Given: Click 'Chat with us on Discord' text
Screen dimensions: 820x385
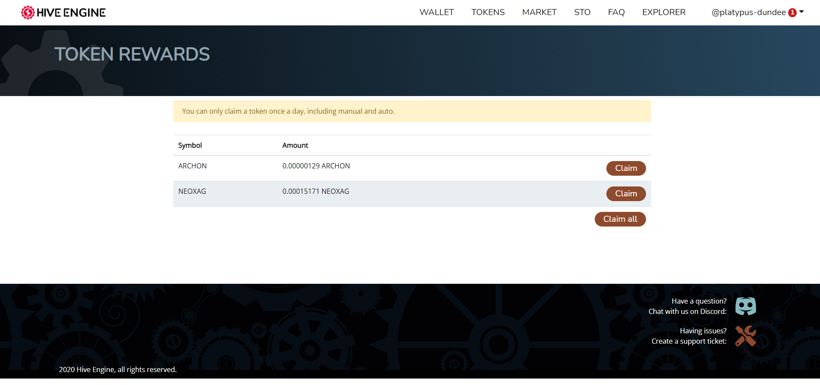Looking at the screenshot, I should [687, 311].
